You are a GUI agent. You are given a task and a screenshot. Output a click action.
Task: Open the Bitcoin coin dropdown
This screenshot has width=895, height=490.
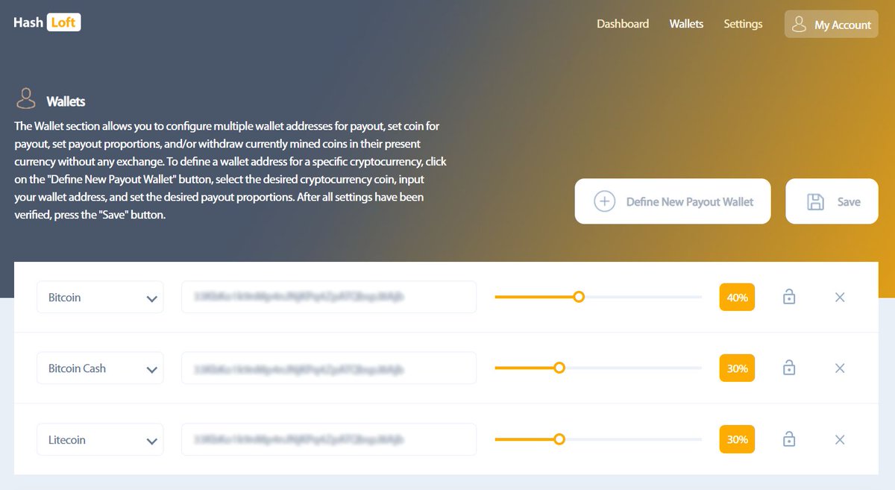click(x=100, y=297)
